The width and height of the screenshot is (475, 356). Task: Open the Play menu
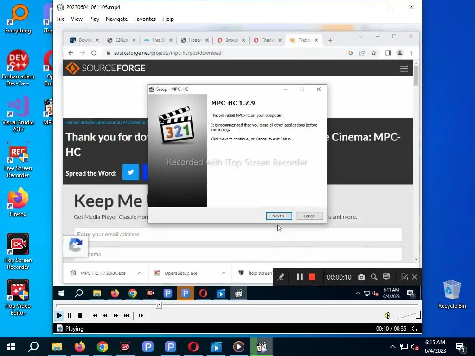pyautogui.click(x=94, y=19)
